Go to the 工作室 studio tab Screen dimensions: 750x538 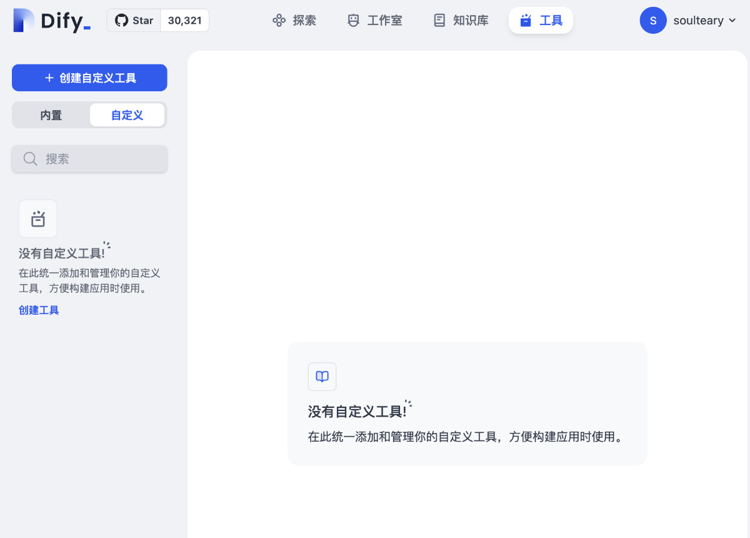(384, 21)
